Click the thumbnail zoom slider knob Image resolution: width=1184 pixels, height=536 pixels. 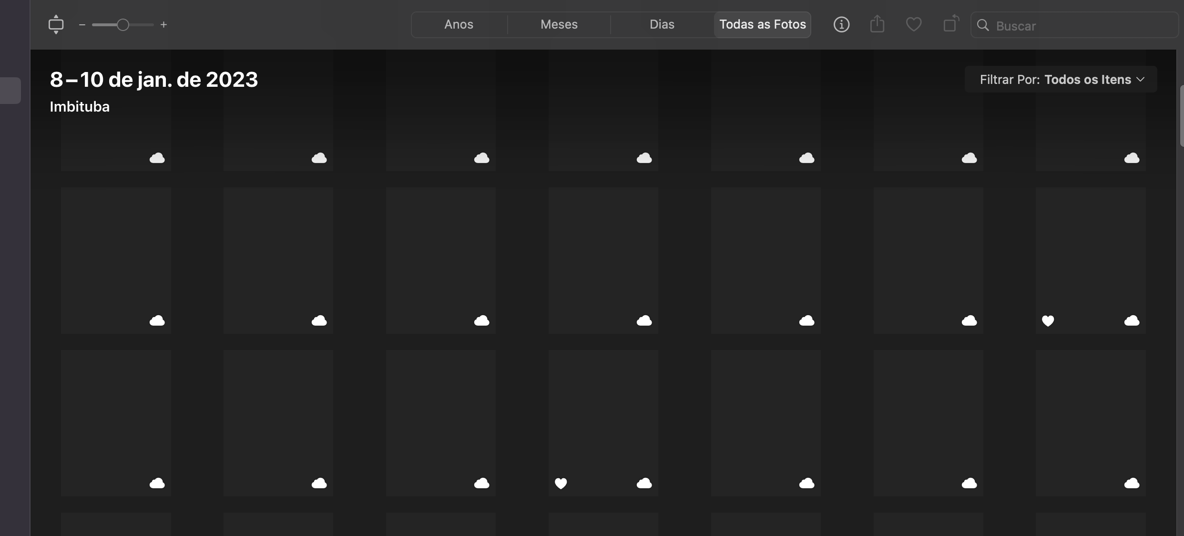click(123, 25)
